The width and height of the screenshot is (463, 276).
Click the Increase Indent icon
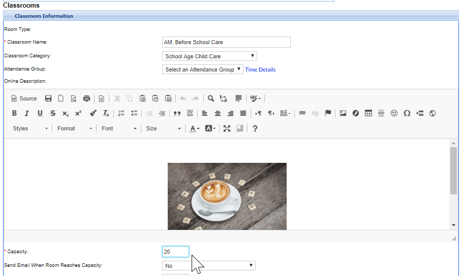162,113
